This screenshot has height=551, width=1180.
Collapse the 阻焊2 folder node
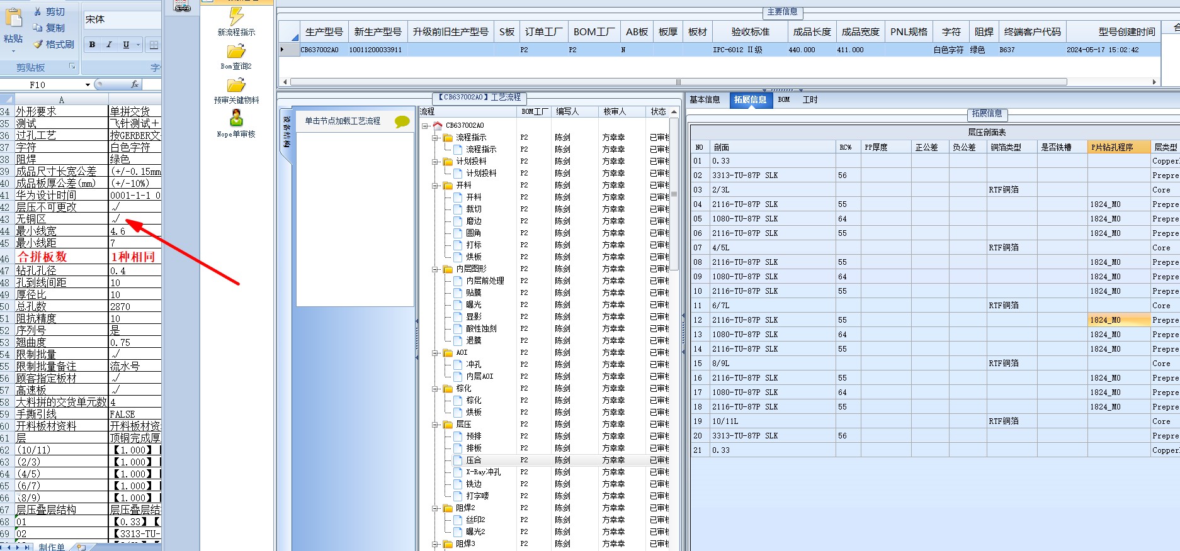[435, 508]
